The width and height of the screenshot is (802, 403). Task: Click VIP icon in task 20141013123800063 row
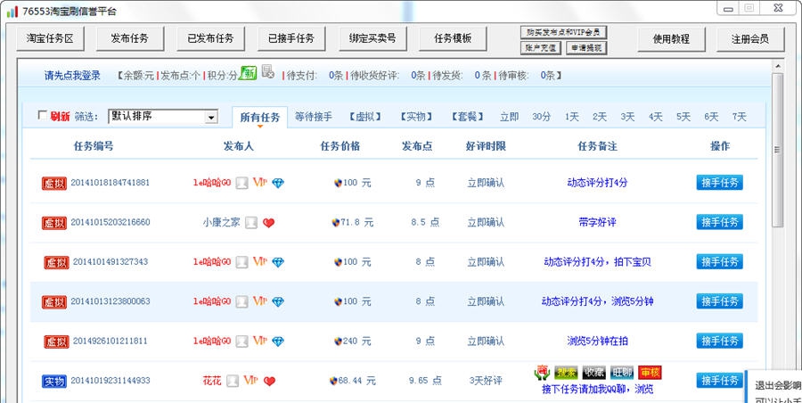pos(260,301)
